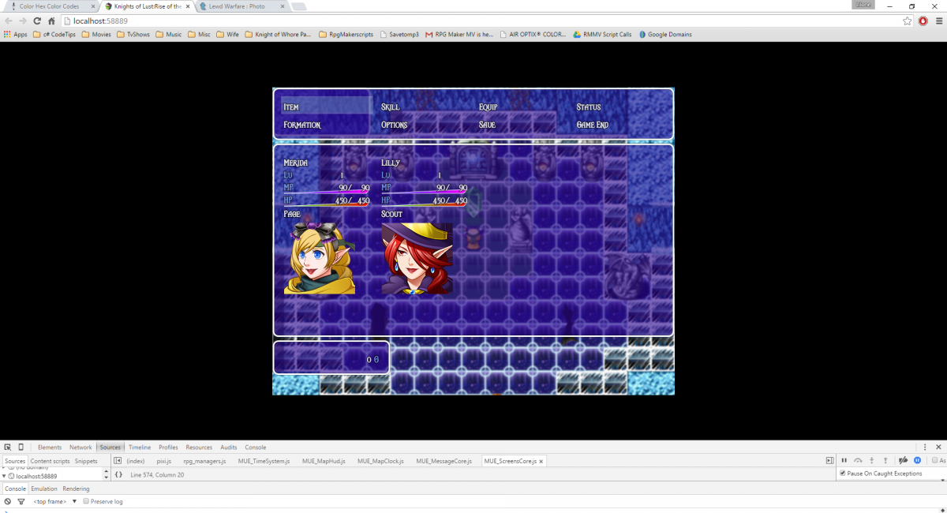Image resolution: width=947 pixels, height=513 pixels.
Task: Click the step out of function icon
Action: click(885, 460)
